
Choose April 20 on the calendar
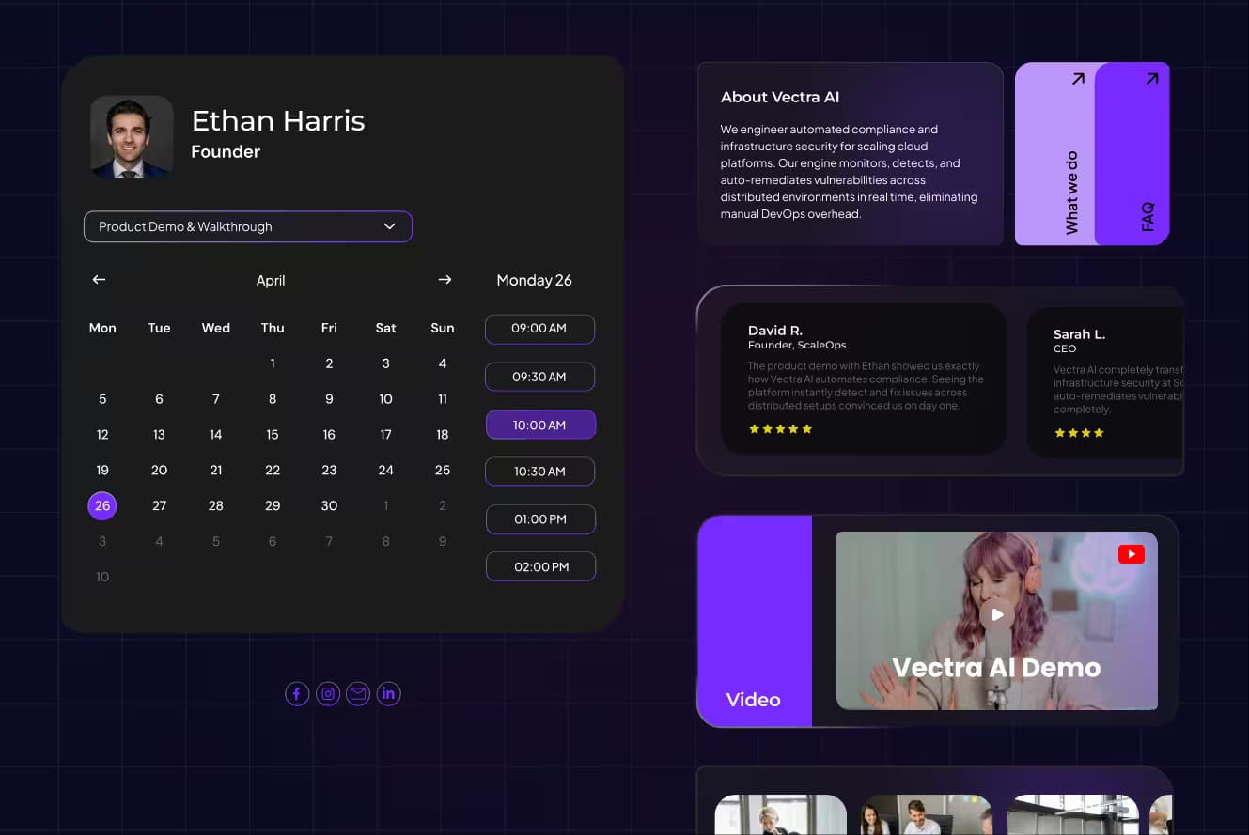(159, 470)
